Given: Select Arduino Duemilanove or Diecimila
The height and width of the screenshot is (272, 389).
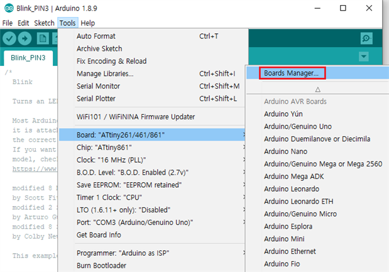Looking at the screenshot, I should click(317, 139).
